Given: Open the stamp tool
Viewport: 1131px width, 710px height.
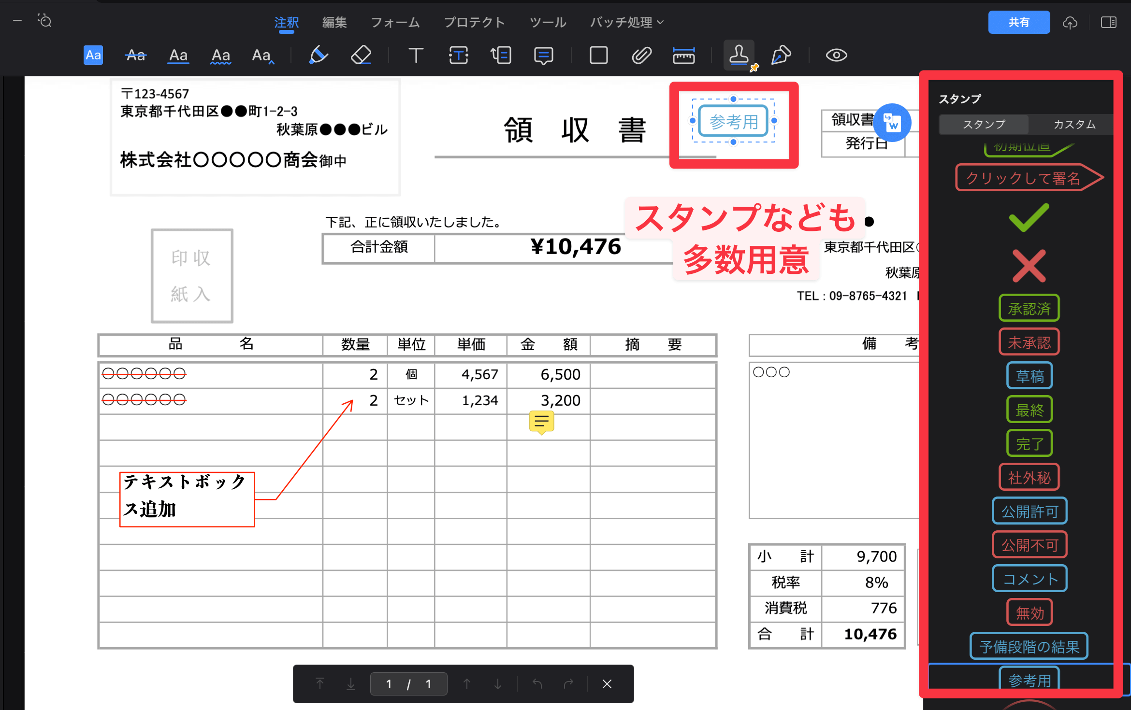Looking at the screenshot, I should 739,55.
